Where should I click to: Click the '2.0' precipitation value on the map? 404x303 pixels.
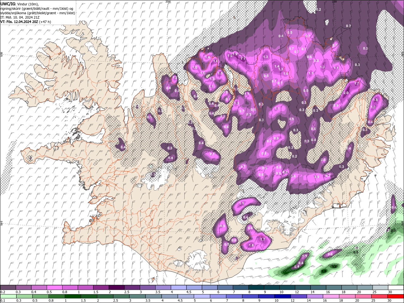click(x=346, y=93)
